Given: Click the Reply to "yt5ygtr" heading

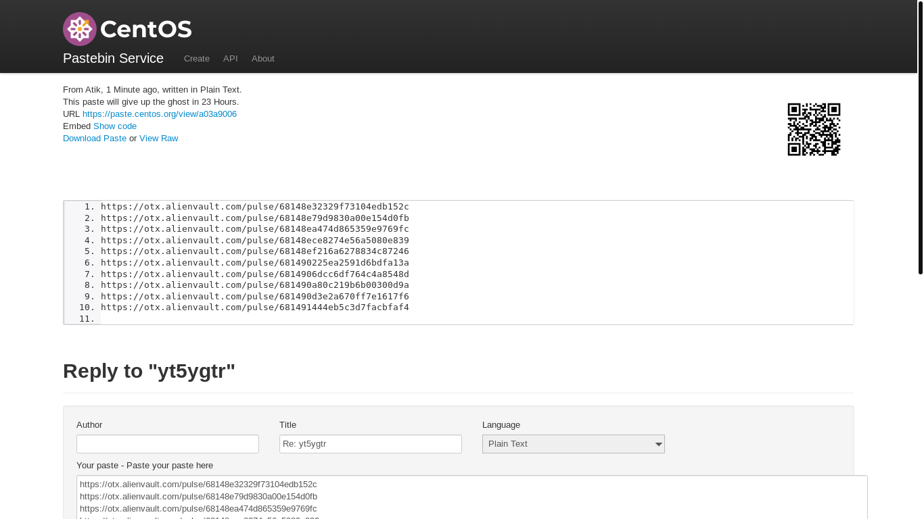Looking at the screenshot, I should click(x=149, y=371).
